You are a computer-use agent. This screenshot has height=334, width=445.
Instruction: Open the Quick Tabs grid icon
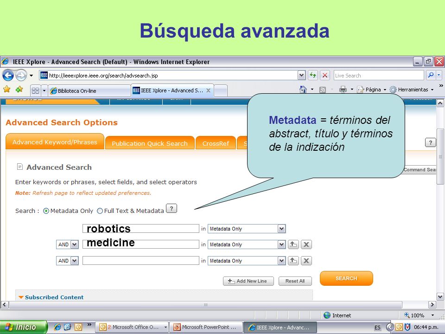(x=36, y=90)
